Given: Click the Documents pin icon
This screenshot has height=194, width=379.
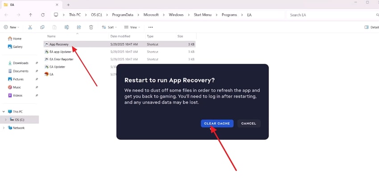Looking at the screenshot, I should click(37, 71).
